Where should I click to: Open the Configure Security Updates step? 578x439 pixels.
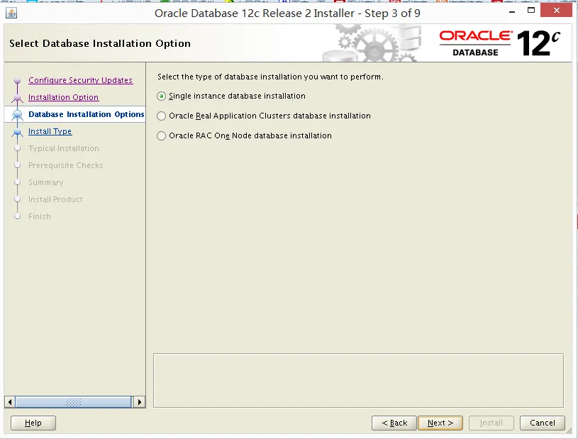(80, 80)
